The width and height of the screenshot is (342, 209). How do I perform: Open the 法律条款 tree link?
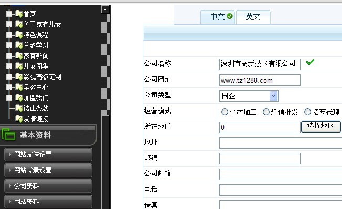pos(36,108)
